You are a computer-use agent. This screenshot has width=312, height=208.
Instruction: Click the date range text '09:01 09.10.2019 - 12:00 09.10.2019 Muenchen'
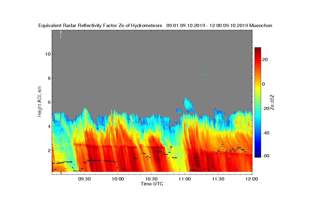[219, 25]
